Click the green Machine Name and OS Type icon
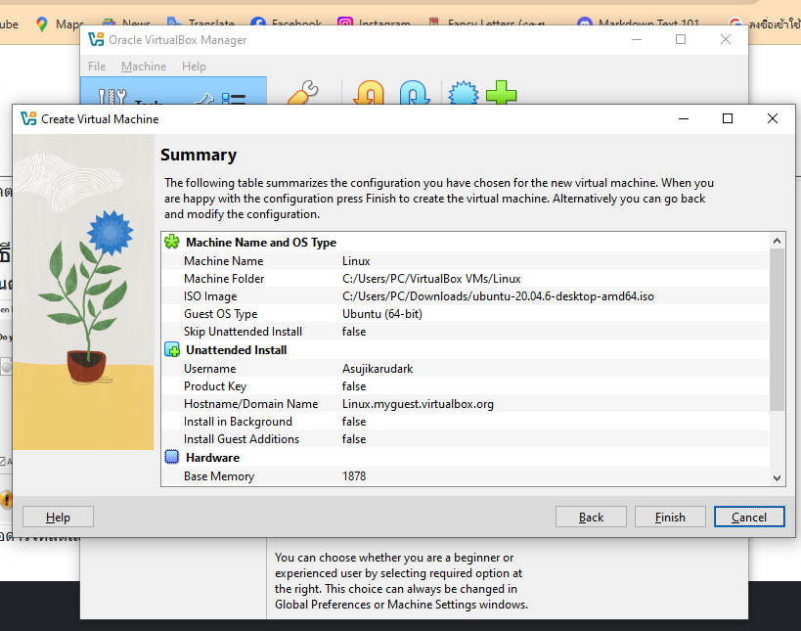The height and width of the screenshot is (631, 801). 172,242
